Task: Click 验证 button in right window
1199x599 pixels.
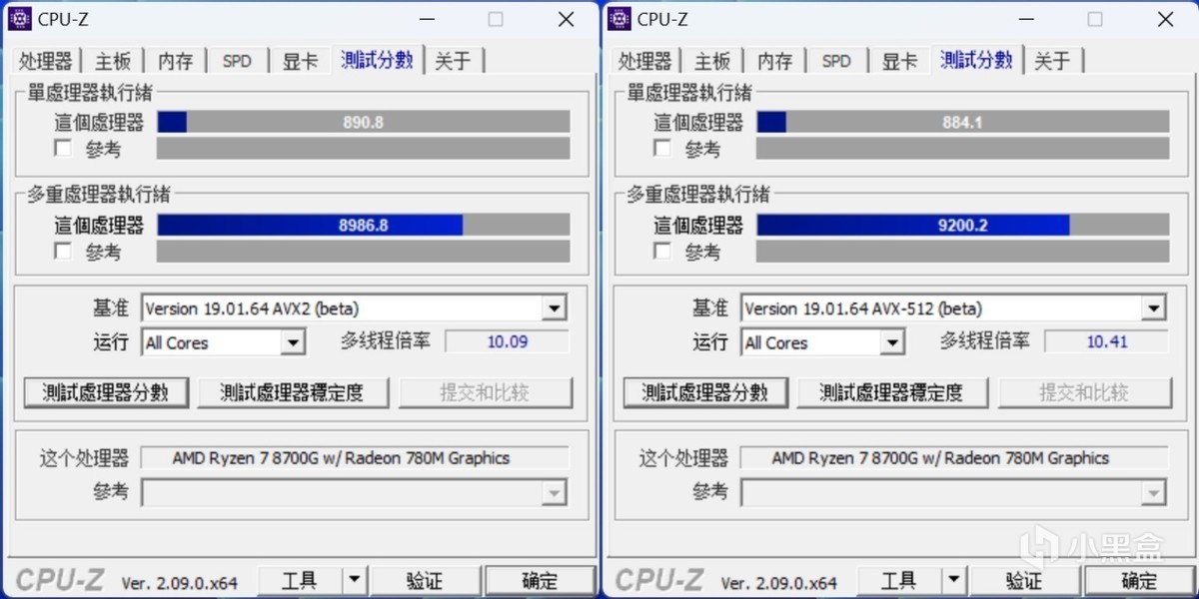Action: point(1024,580)
